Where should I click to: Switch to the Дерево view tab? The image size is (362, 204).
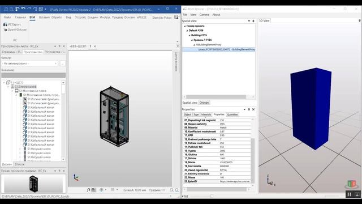point(7,164)
